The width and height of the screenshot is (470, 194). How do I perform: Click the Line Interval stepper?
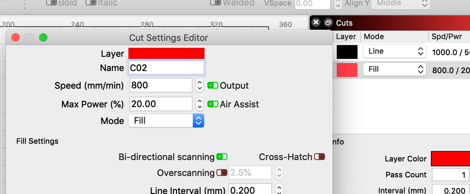click(x=279, y=188)
